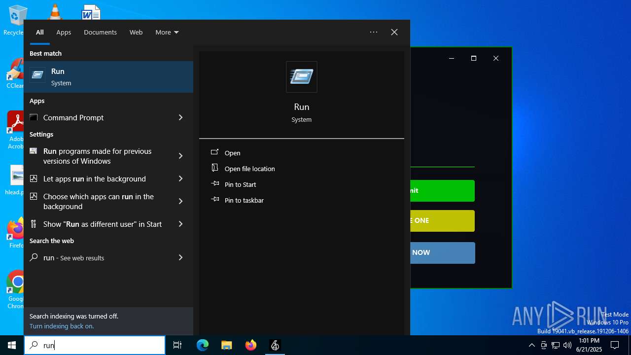
Task: Click icon beside Show Run as different user
Action: tap(34, 224)
